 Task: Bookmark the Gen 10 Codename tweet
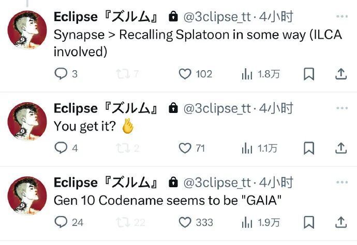point(308,222)
